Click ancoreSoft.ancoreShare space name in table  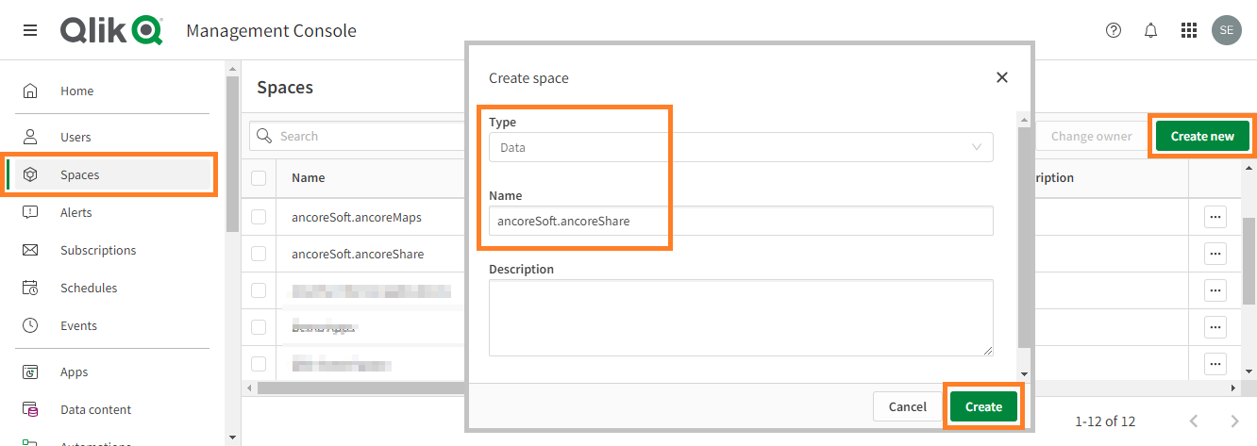pyautogui.click(x=358, y=254)
